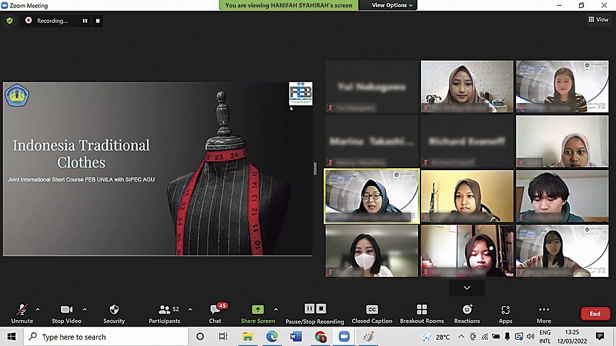Open the weather widget showing 28°C
The image size is (616, 346).
(436, 337)
